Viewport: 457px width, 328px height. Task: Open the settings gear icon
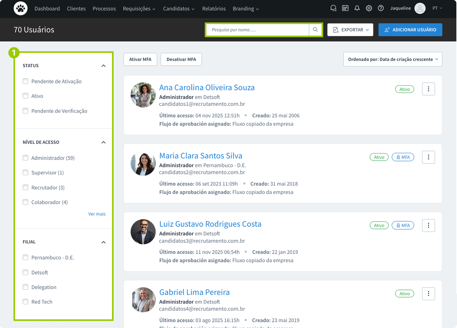point(369,8)
